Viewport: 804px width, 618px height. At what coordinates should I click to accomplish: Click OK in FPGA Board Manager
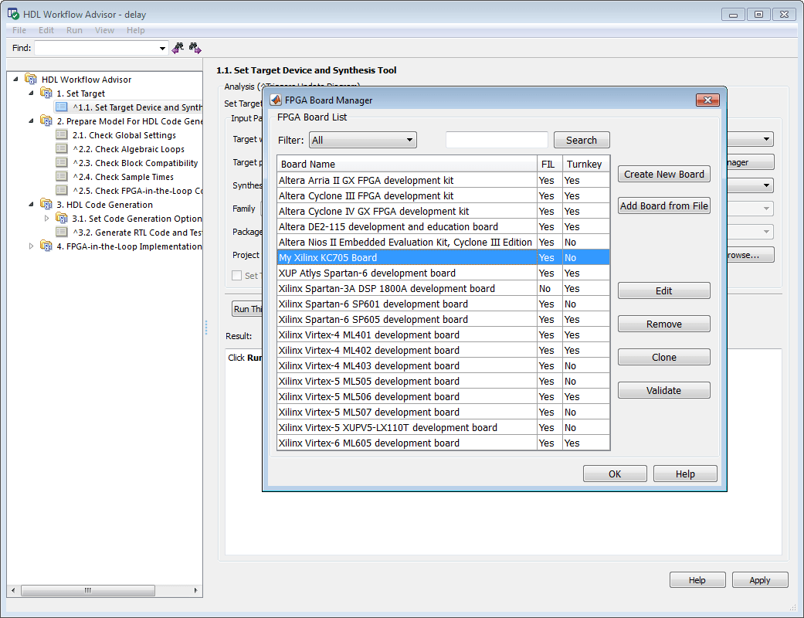(615, 474)
